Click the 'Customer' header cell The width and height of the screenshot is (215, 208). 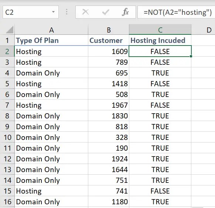pyautogui.click(x=109, y=40)
